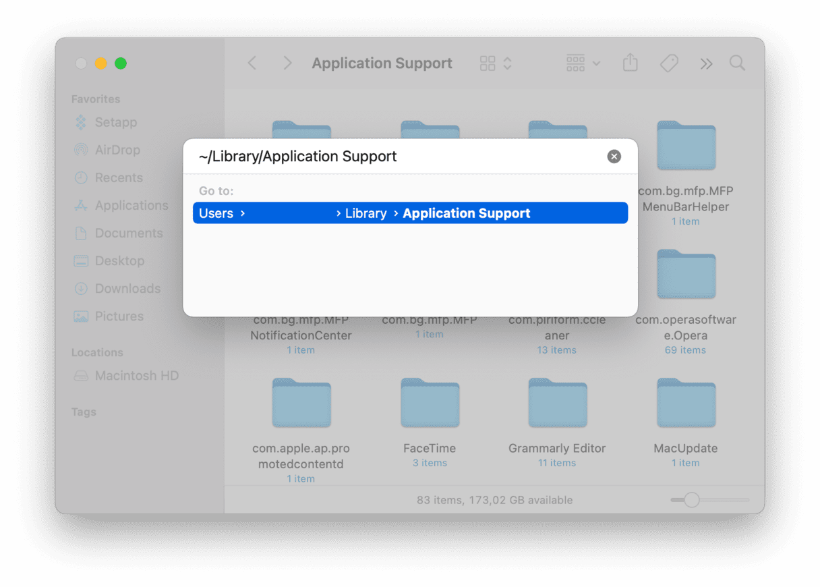Open the Grammarly Editor folder
Image resolution: width=820 pixels, height=587 pixels.
point(557,403)
